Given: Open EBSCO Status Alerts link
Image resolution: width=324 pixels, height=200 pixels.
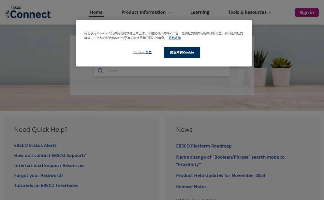Looking at the screenshot, I should [35, 145].
